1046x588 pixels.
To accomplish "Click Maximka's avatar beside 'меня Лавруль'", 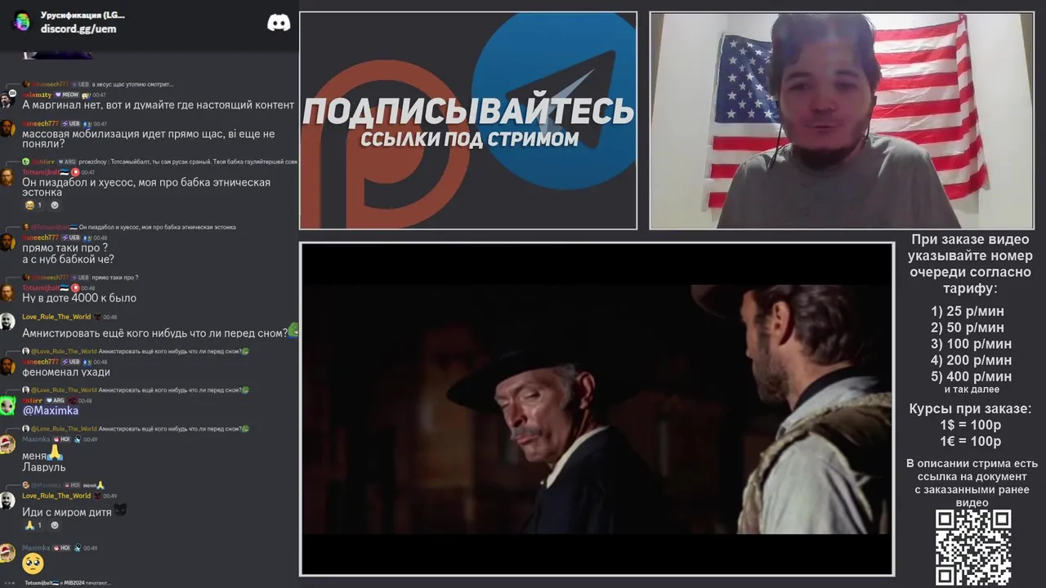I will [x=7, y=444].
